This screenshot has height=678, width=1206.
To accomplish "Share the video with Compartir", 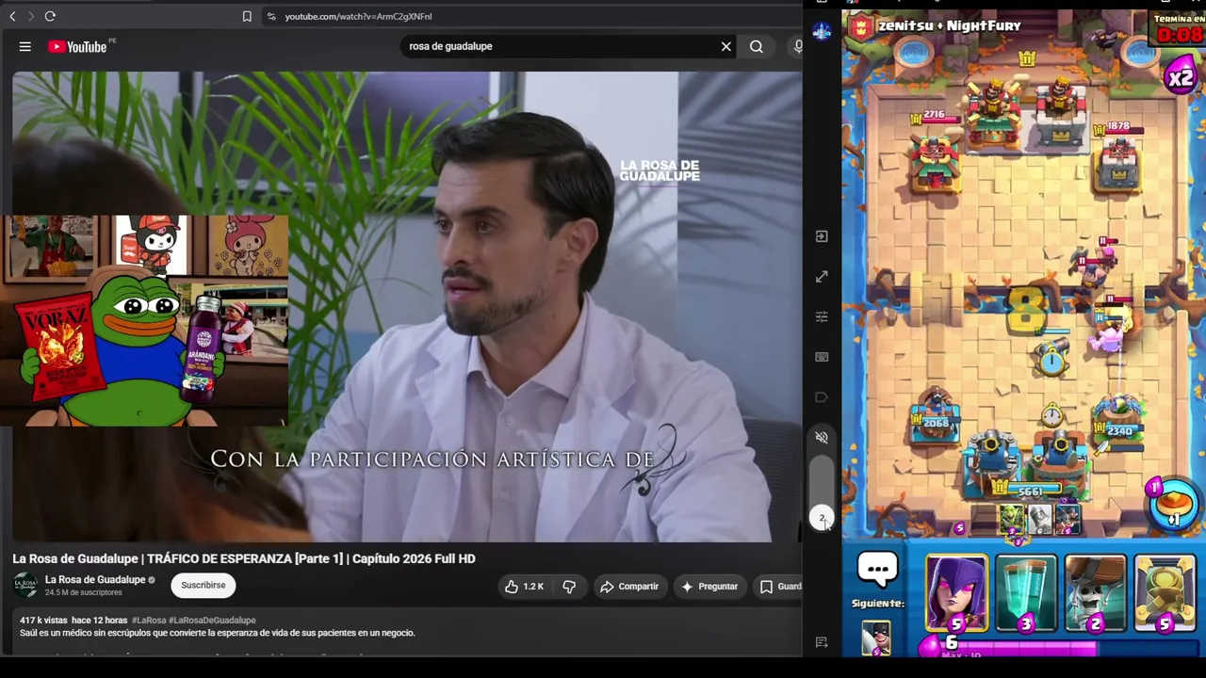I will pyautogui.click(x=629, y=587).
